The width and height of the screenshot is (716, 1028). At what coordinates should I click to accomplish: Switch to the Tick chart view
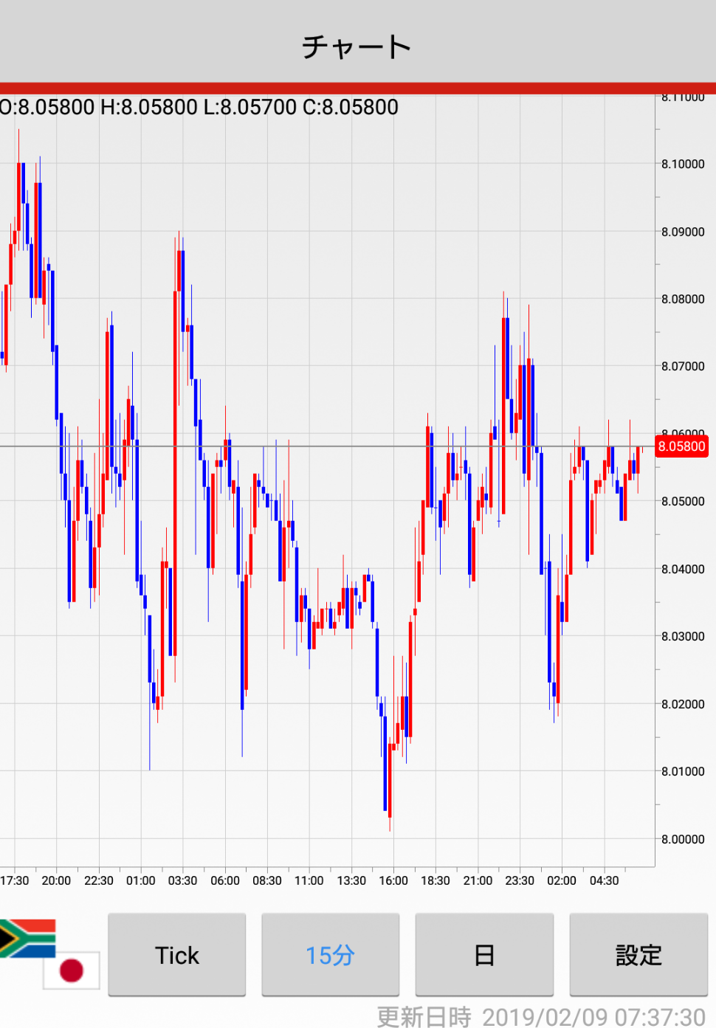click(177, 955)
